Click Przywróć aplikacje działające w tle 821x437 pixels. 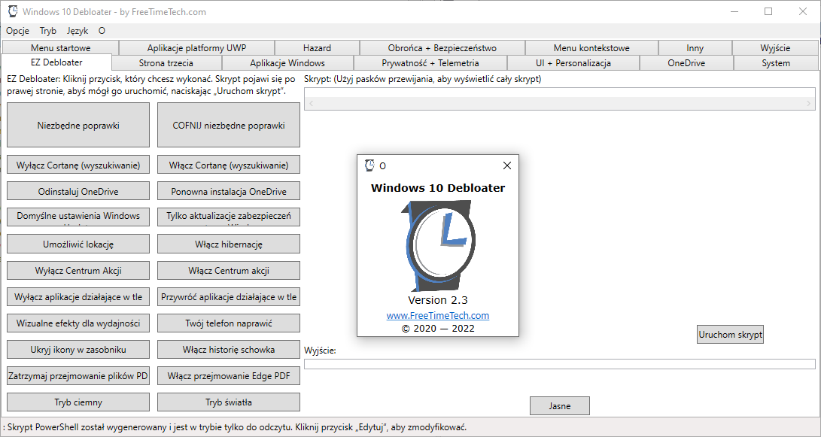229,297
